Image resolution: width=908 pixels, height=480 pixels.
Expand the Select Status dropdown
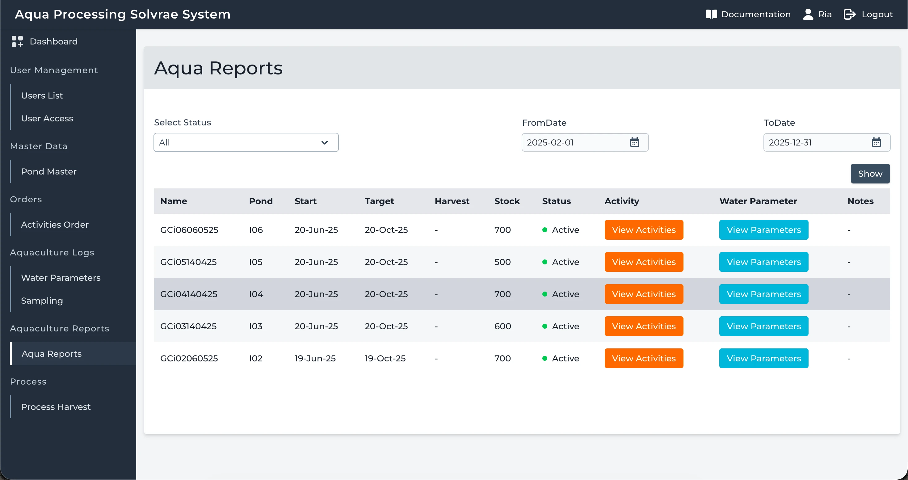coord(246,142)
